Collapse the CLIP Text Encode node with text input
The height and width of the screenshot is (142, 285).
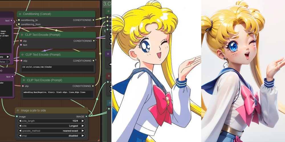tap(22, 35)
